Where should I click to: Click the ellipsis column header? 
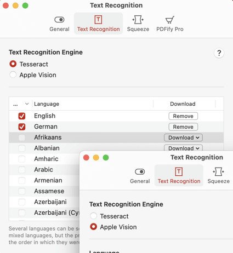(15, 105)
